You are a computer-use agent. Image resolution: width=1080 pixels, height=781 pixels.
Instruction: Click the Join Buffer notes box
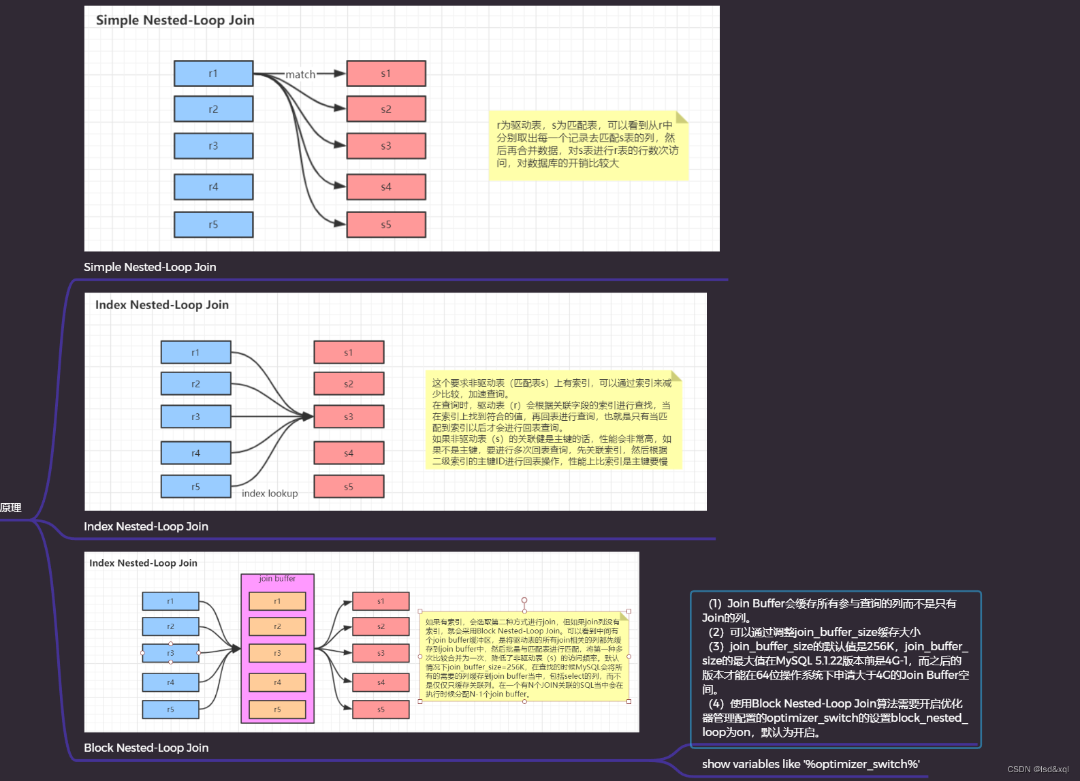pyautogui.click(x=836, y=669)
